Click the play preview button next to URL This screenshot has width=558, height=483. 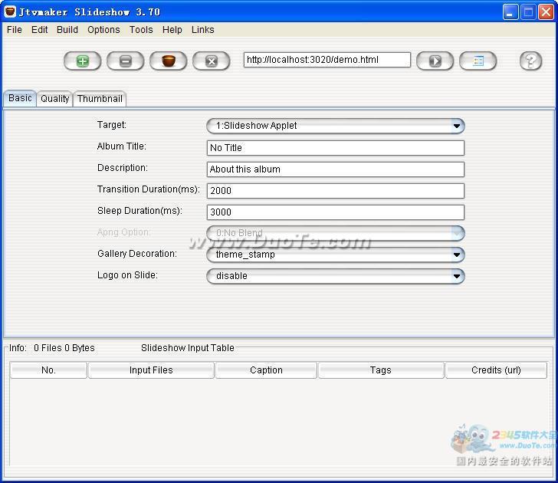435,61
